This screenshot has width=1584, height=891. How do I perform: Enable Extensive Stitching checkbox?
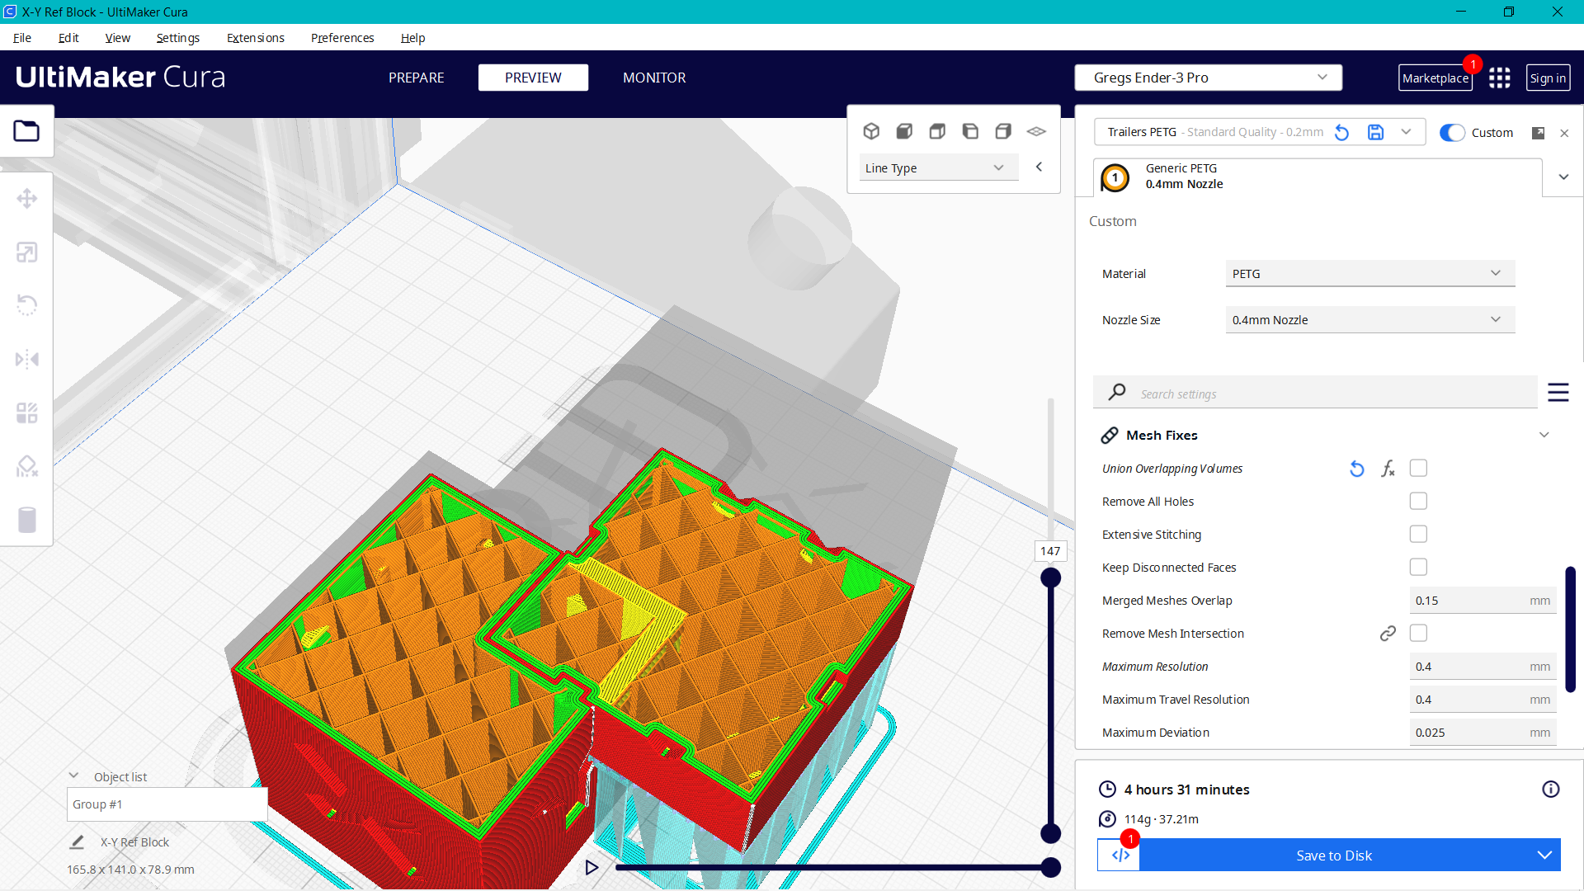[1417, 535]
